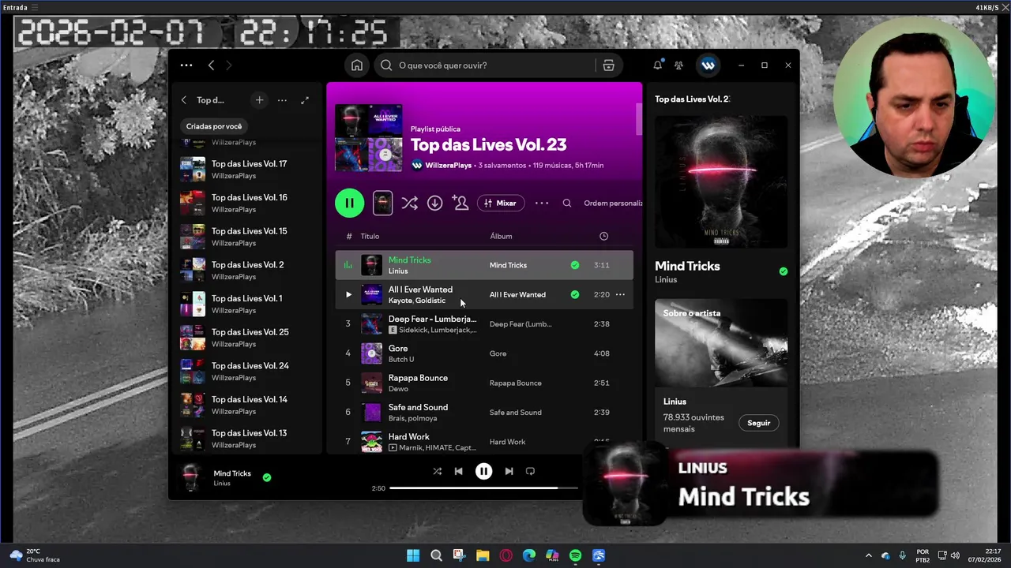Download the playlist for offline listening
1011x568 pixels.
click(434, 203)
